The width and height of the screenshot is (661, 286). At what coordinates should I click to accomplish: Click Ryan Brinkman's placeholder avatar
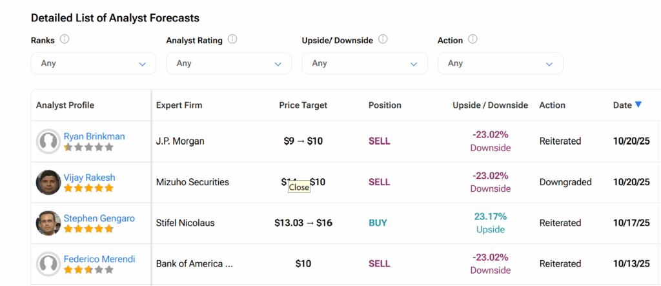click(48, 141)
